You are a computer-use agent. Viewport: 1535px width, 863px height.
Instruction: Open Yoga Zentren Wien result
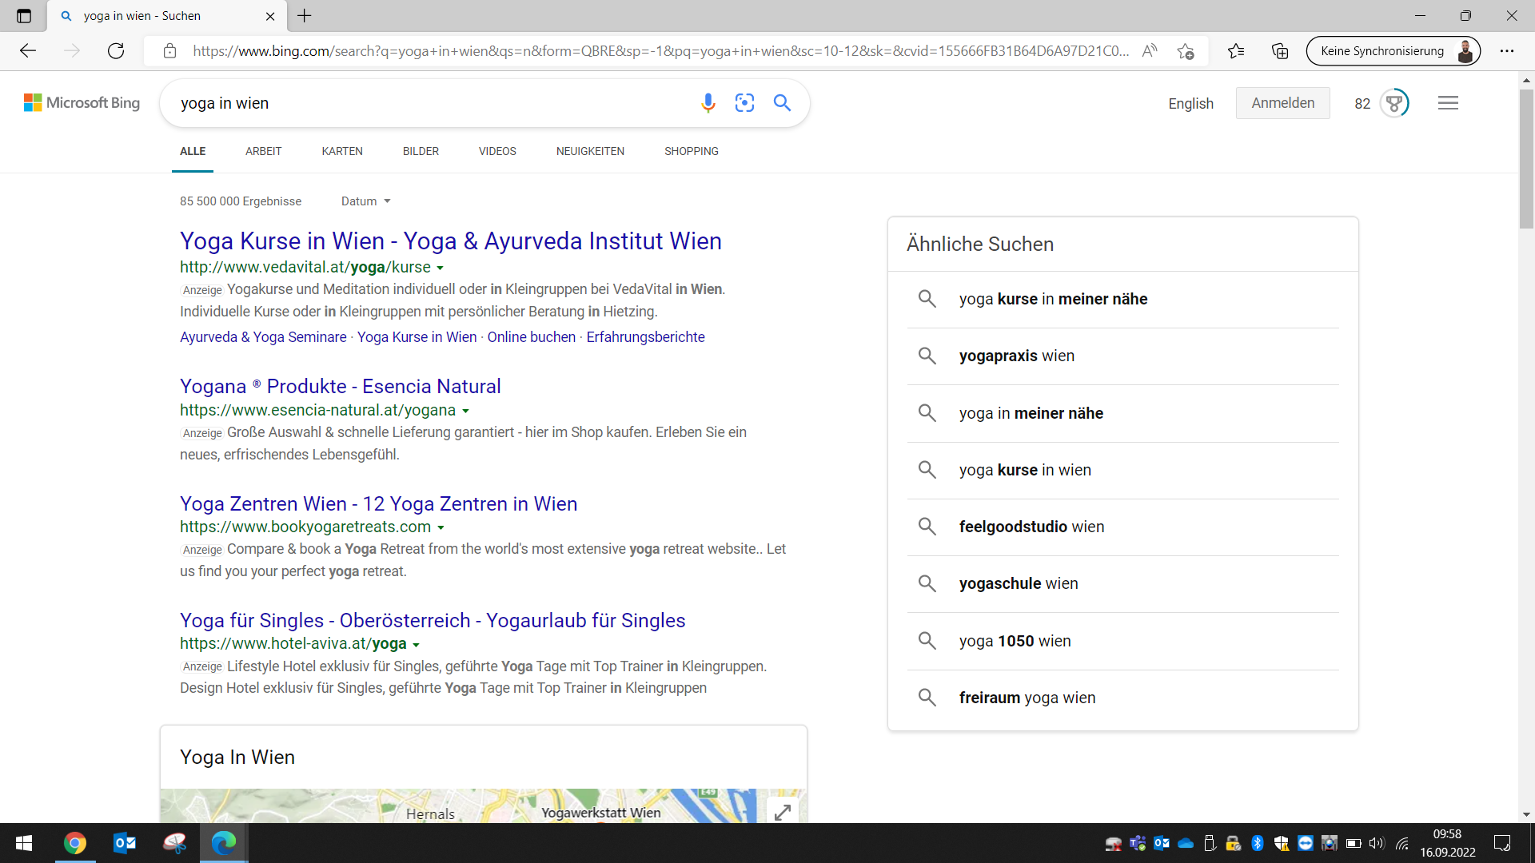point(379,504)
